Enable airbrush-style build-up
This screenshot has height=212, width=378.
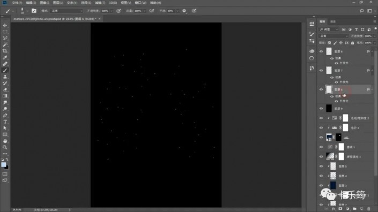pos(152,11)
